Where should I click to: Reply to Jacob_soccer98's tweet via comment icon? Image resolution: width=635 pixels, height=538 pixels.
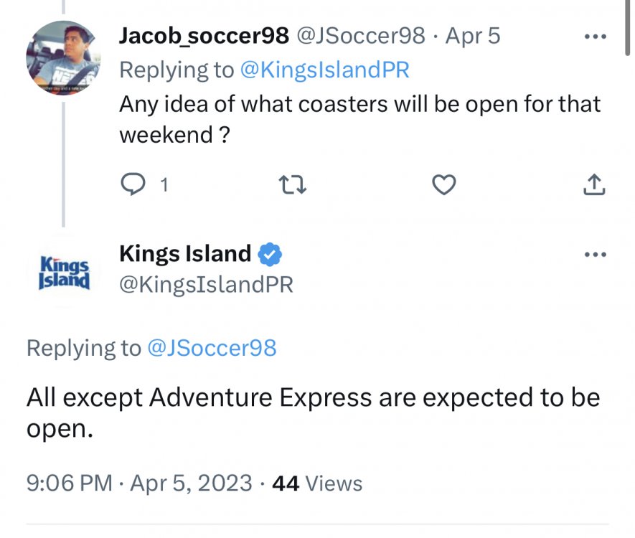pos(133,185)
